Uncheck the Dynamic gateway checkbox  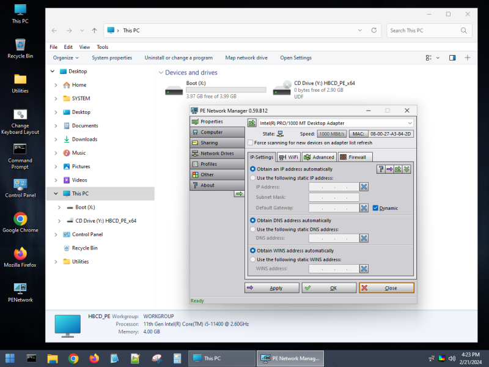pyautogui.click(x=375, y=208)
